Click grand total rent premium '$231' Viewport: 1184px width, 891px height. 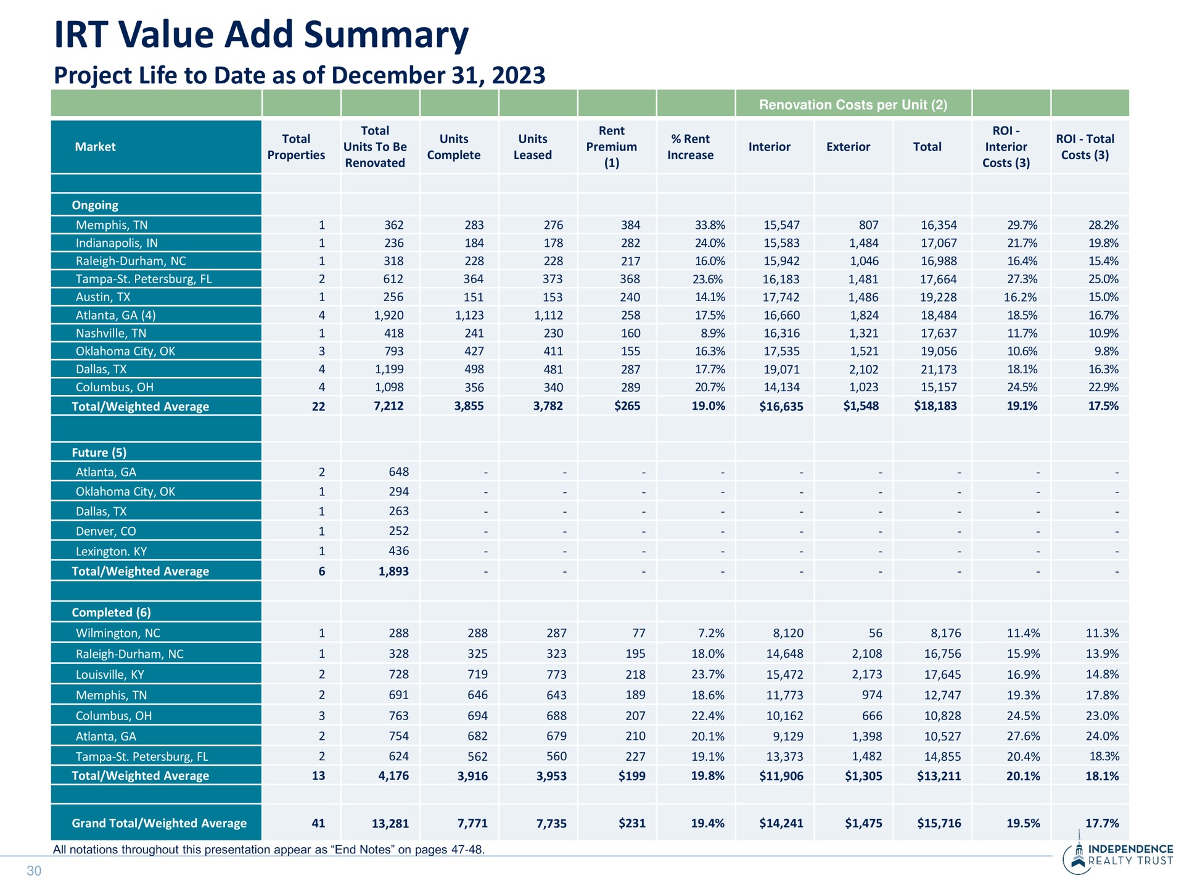coord(631,823)
